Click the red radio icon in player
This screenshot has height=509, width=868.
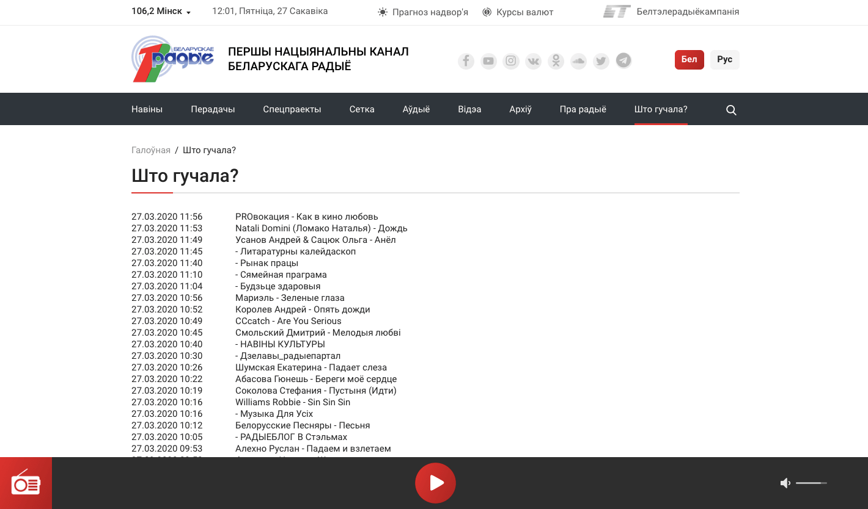(x=26, y=483)
